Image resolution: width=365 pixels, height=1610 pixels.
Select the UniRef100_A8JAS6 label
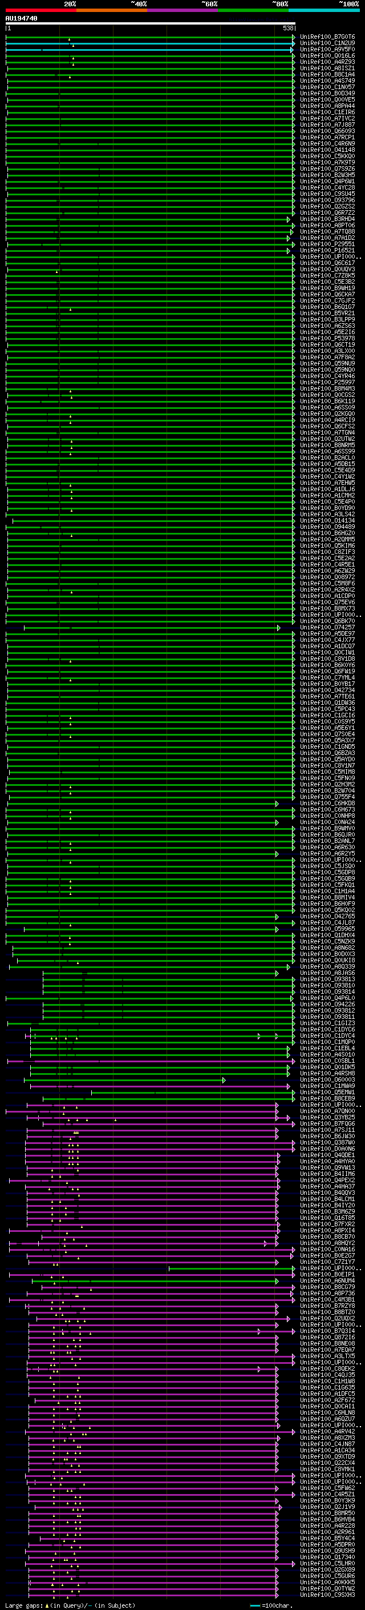pos(327,973)
